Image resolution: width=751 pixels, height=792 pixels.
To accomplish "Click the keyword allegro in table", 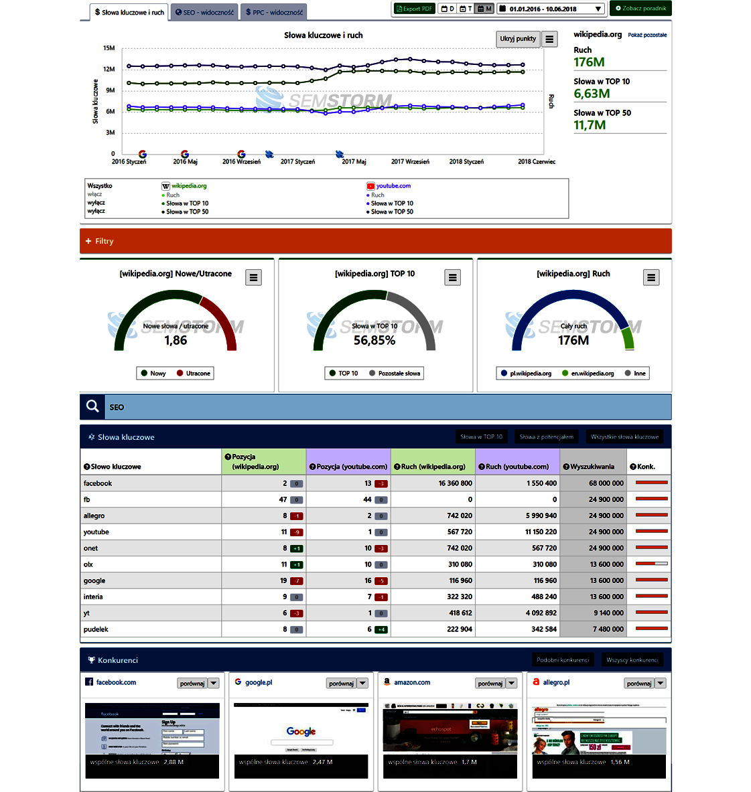I will [94, 516].
